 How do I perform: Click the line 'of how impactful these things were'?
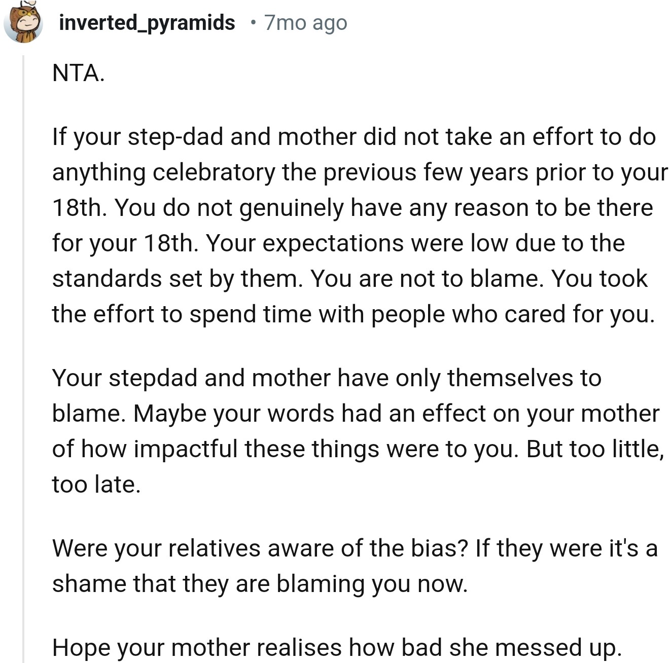click(x=358, y=449)
